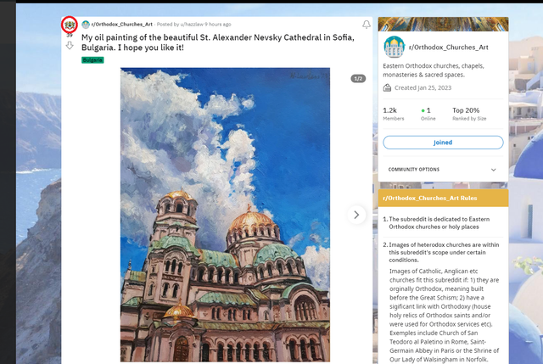Open the small subreddit avatar in post header
The image size is (543, 364).
(x=86, y=25)
